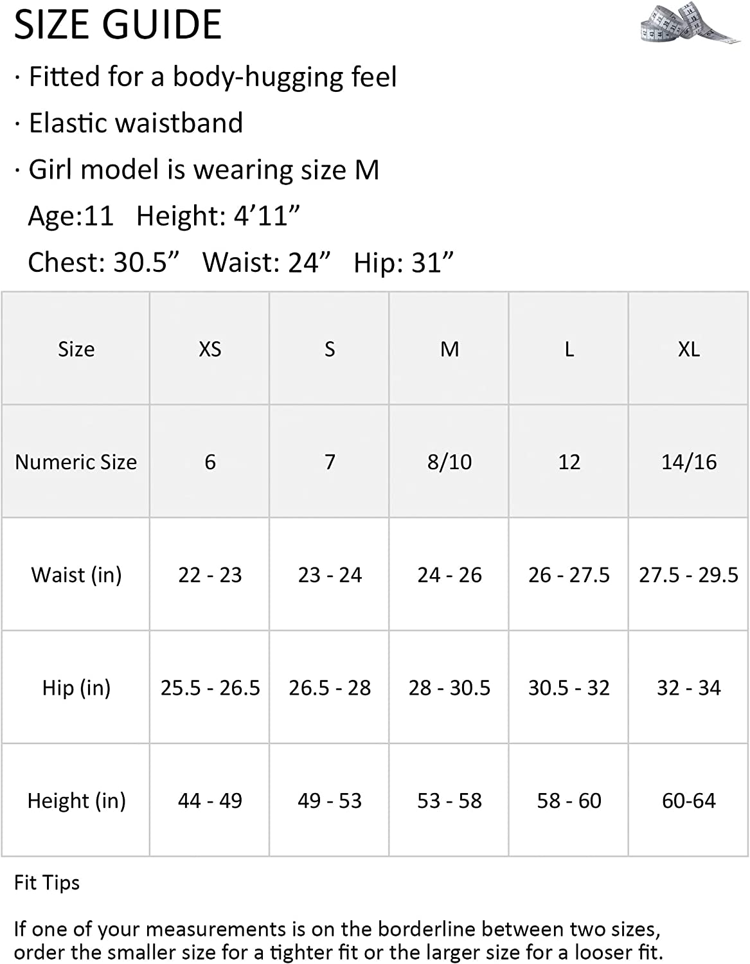Image resolution: width=750 pixels, height=964 pixels.
Task: Click numeric size 8/10 cell
Action: coord(449,462)
